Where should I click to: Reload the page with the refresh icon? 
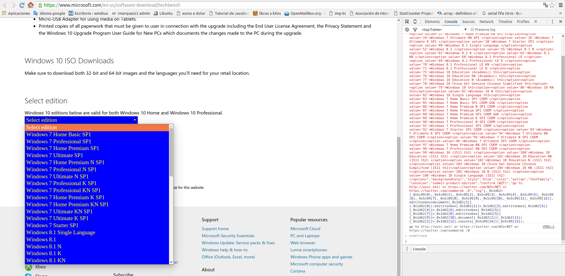click(22, 5)
